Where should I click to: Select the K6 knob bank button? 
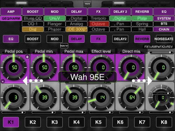pyautogui.click(x=120, y=122)
